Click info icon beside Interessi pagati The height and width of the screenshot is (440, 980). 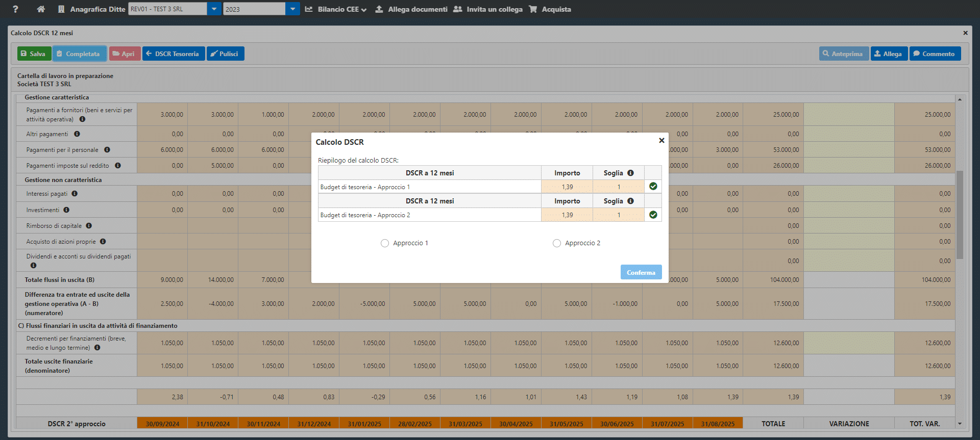75,194
